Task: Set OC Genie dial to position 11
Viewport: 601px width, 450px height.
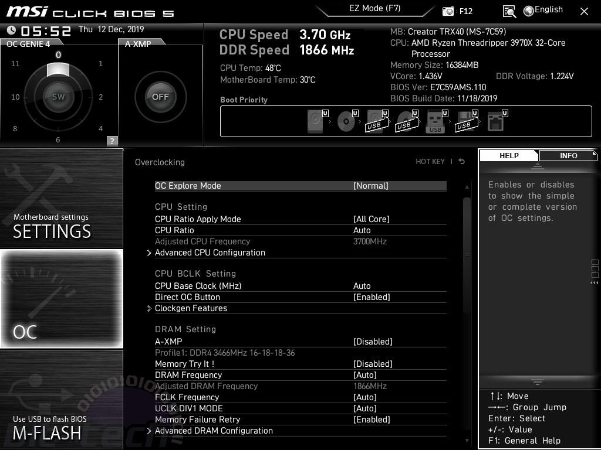Action: point(15,63)
